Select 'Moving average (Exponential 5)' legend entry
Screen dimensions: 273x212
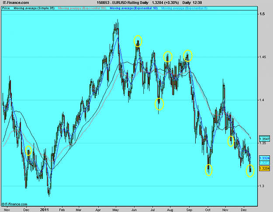[184, 8]
